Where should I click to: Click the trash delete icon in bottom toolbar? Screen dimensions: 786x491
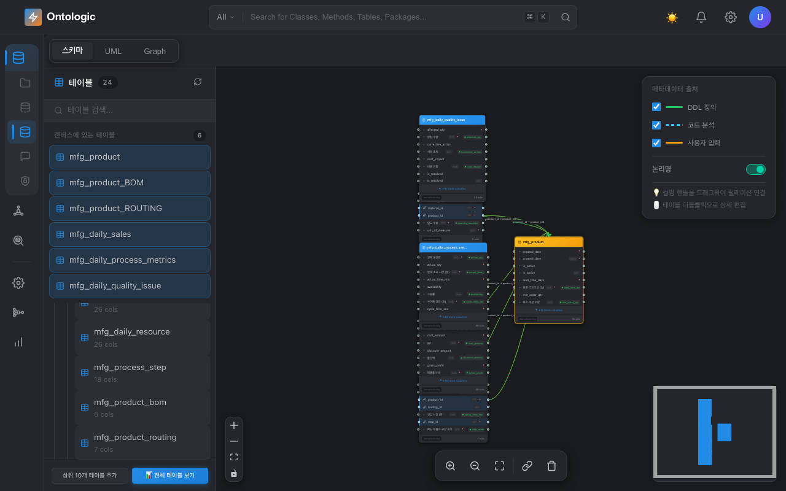tap(551, 466)
